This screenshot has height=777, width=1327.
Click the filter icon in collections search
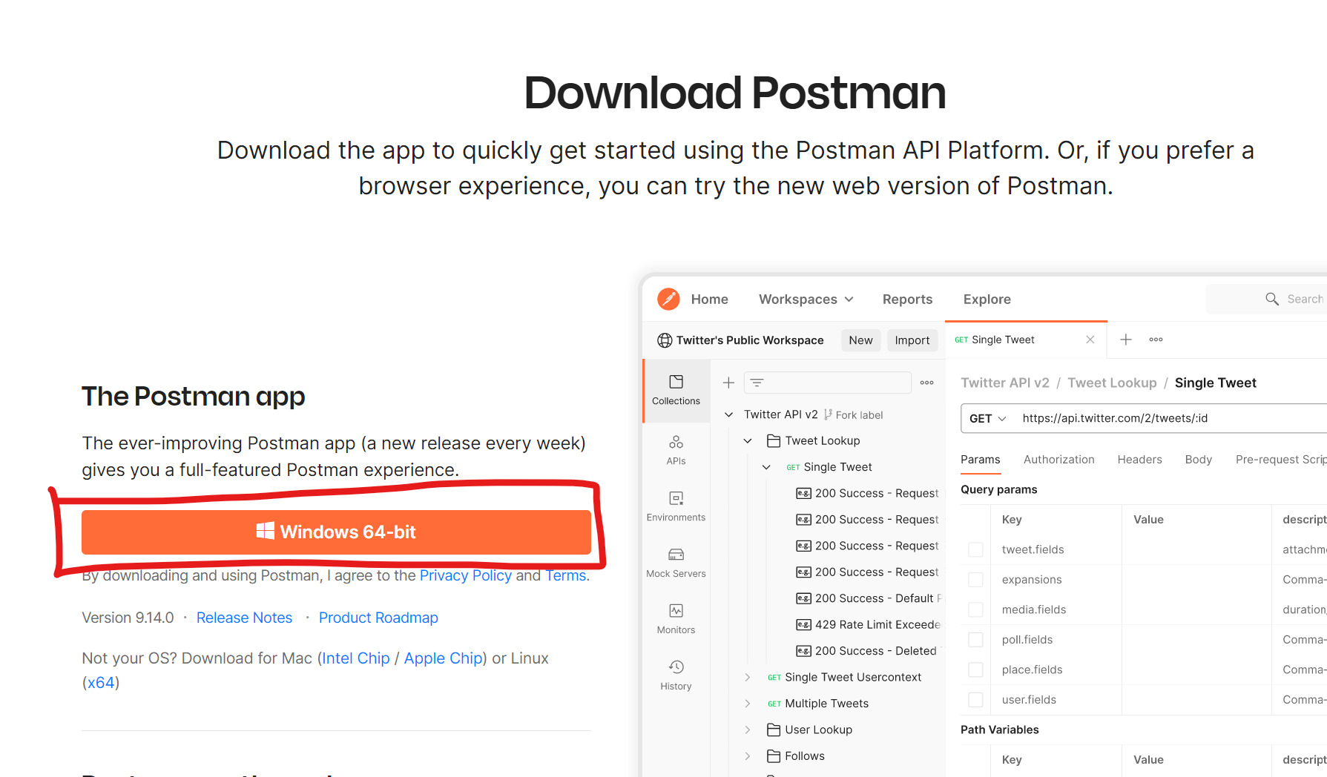pos(757,383)
